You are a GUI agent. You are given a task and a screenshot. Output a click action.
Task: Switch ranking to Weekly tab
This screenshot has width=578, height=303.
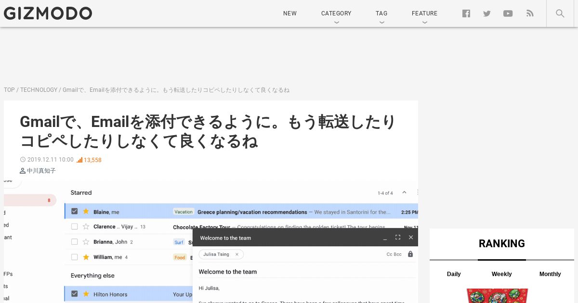click(501, 274)
